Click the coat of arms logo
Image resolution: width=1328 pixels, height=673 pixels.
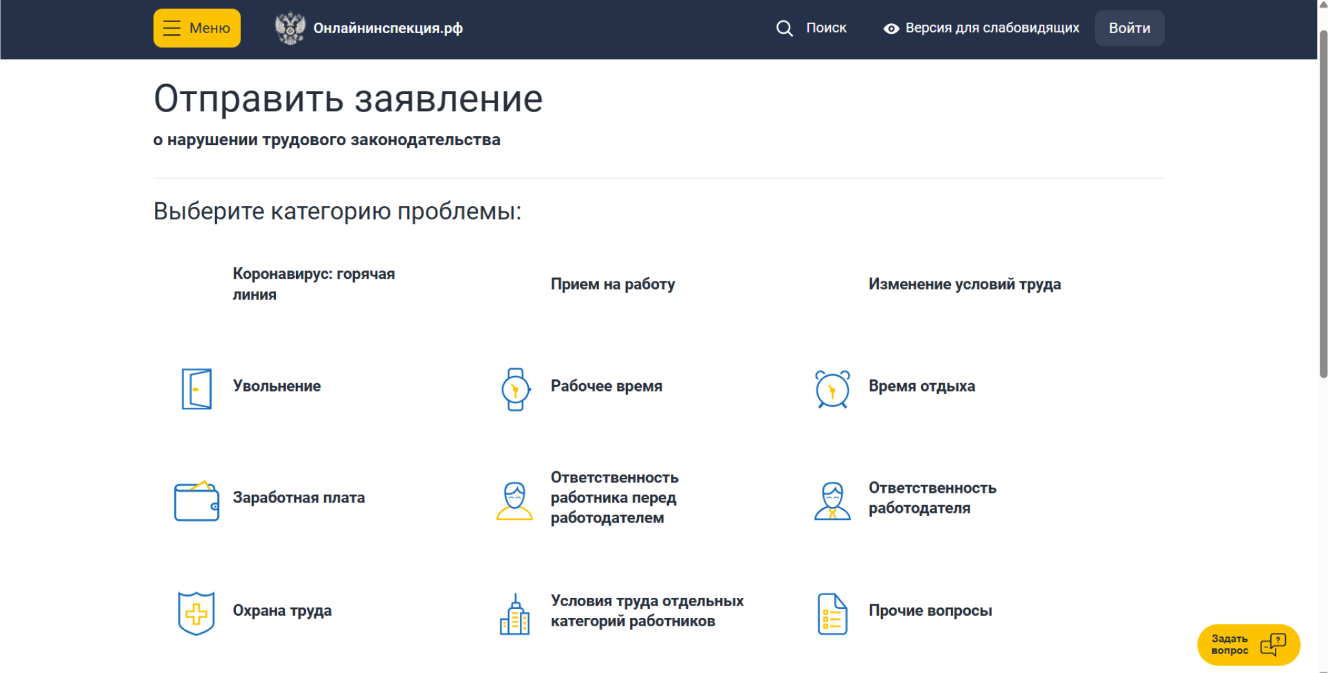click(x=290, y=28)
